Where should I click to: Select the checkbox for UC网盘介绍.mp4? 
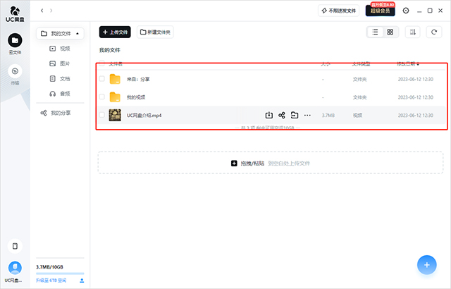click(102, 115)
